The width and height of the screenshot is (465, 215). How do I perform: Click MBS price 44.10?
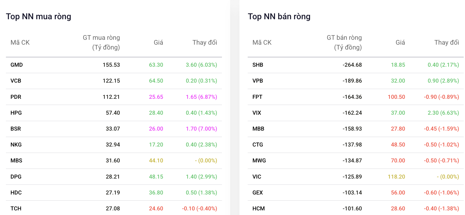point(156,161)
